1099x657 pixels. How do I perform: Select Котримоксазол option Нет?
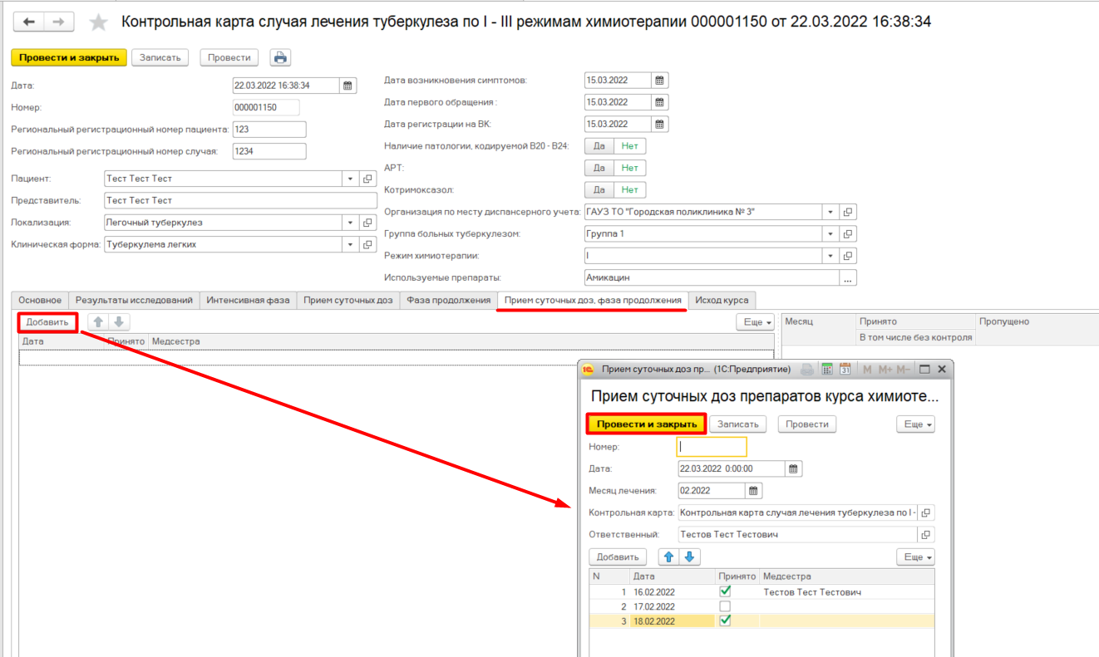click(x=629, y=190)
